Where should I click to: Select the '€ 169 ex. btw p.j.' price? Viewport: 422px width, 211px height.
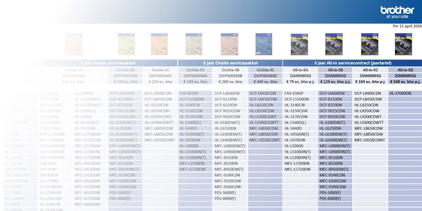point(370,82)
